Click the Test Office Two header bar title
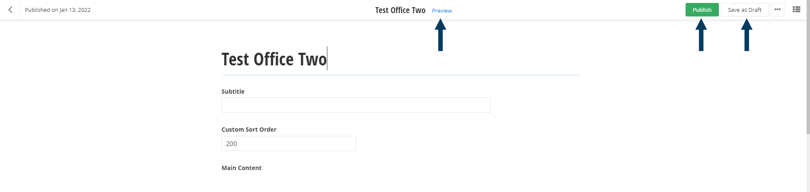 400,10
